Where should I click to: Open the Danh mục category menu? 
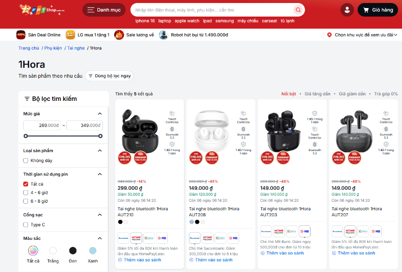tap(104, 10)
